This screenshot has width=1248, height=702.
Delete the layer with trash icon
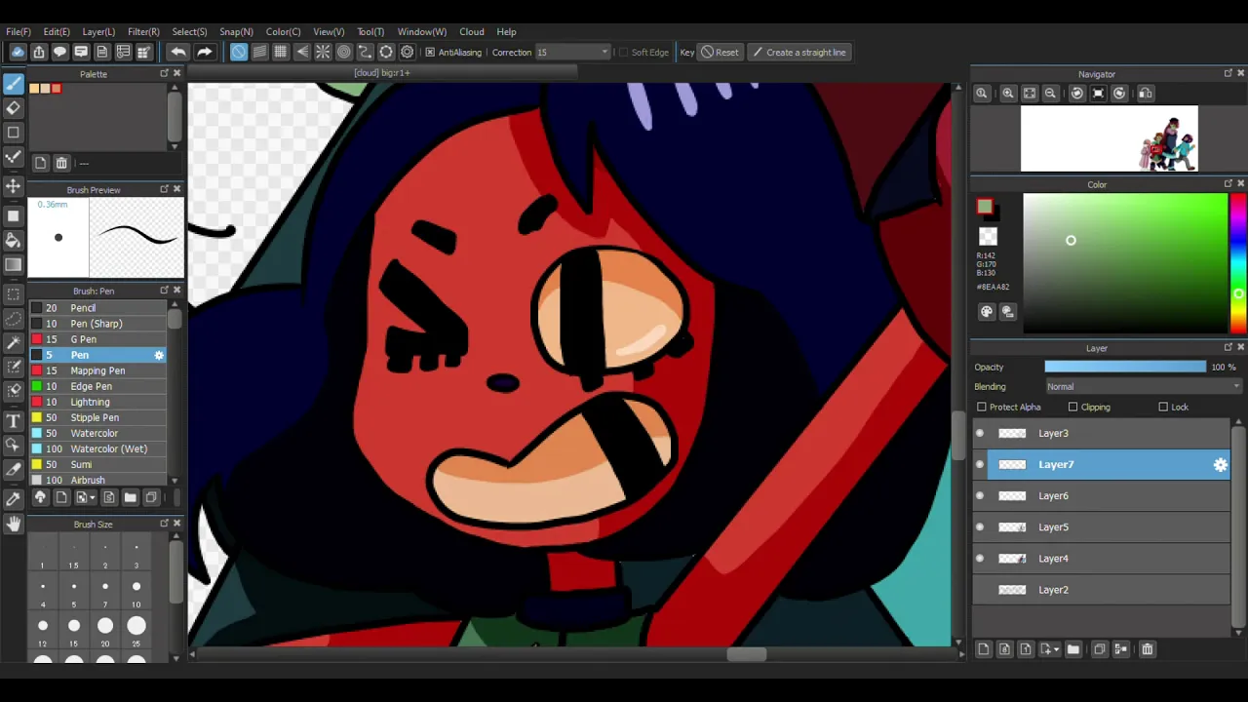tap(1148, 649)
